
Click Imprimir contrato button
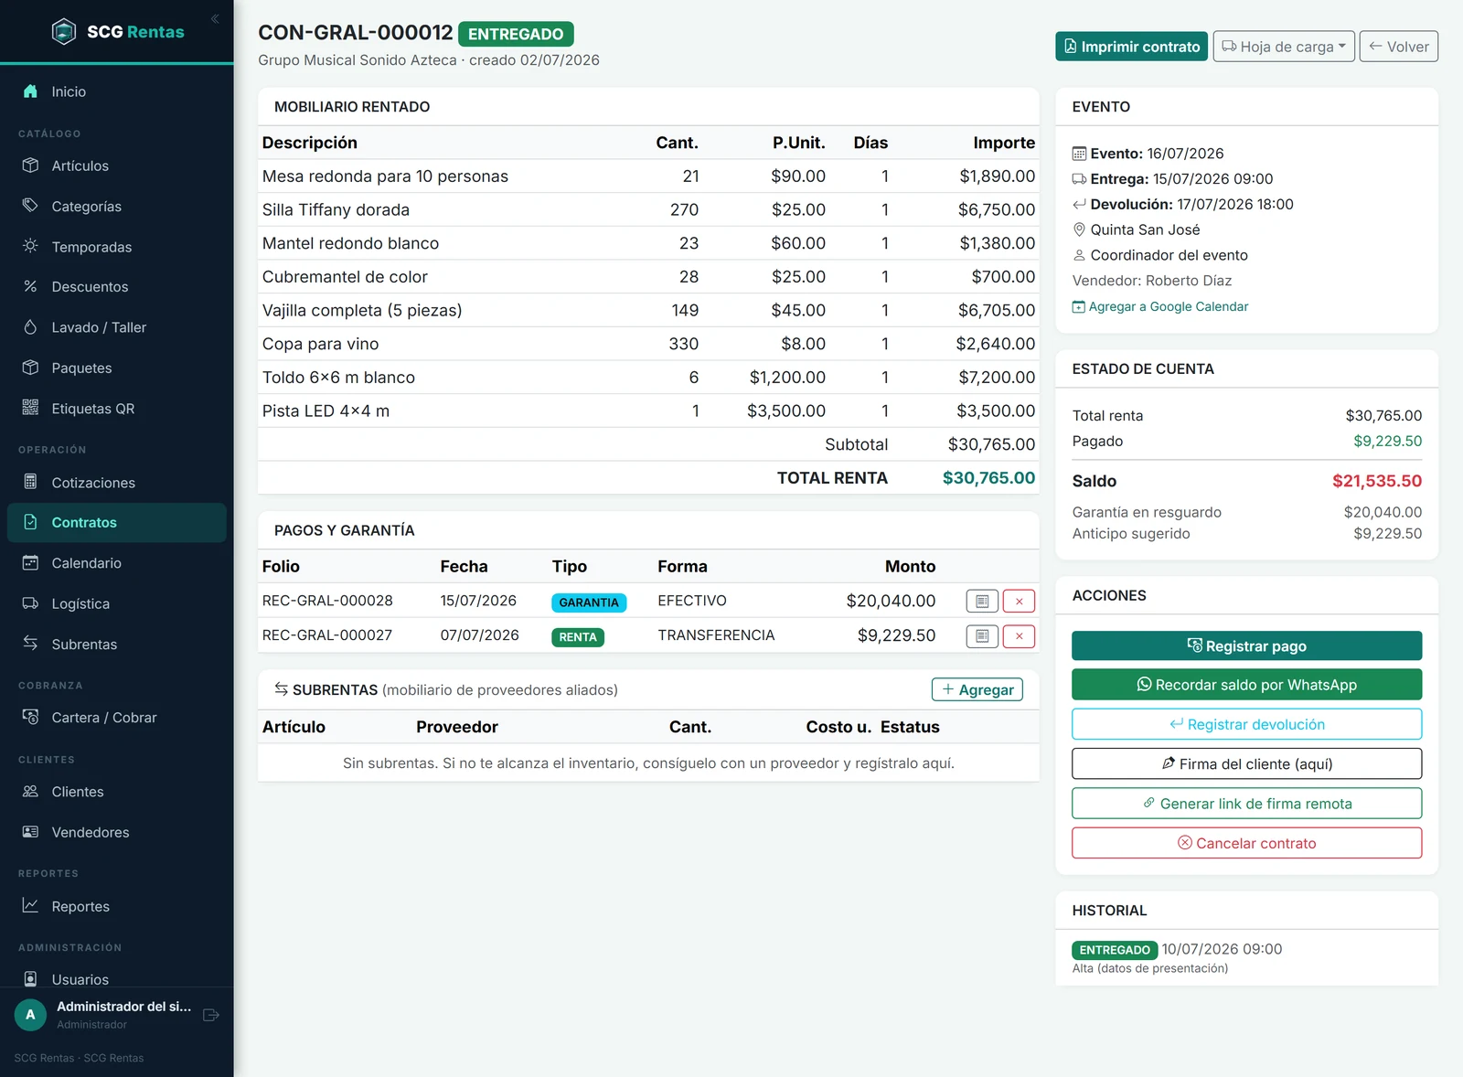(1131, 47)
